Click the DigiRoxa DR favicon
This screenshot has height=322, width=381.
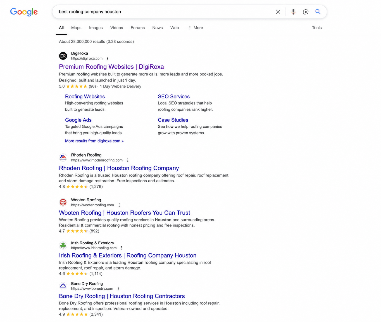[63, 56]
